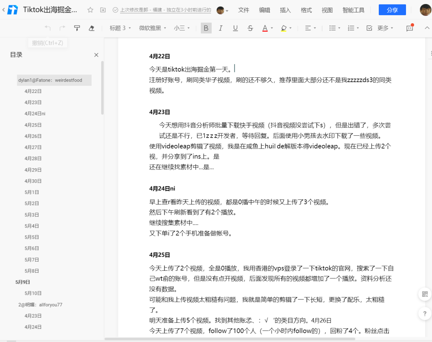Open the 小三 font size dropdown

point(182,28)
